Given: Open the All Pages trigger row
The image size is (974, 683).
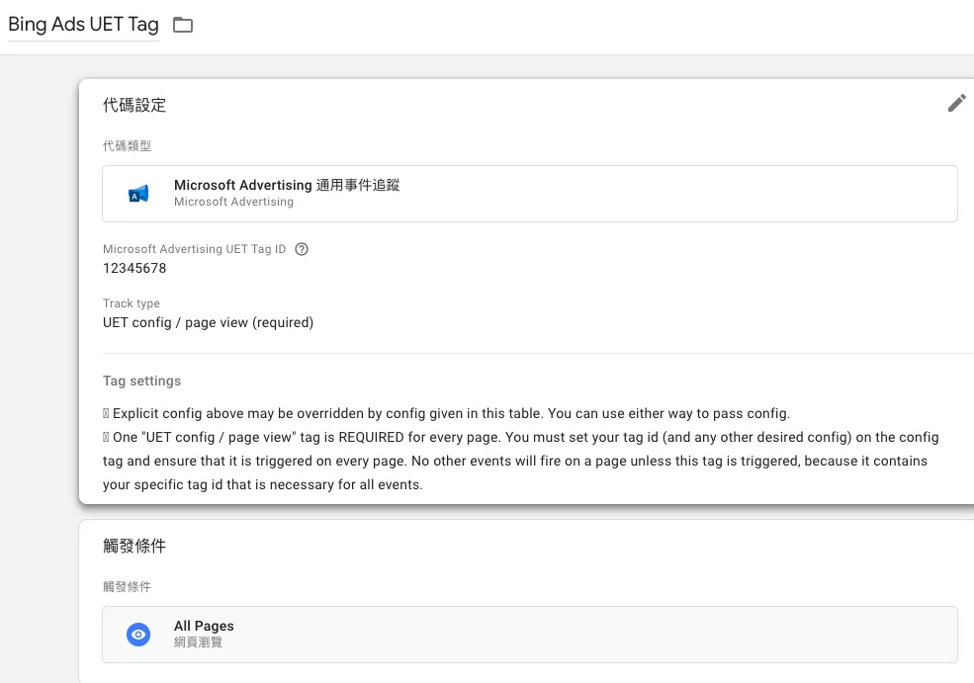Looking at the screenshot, I should (530, 635).
